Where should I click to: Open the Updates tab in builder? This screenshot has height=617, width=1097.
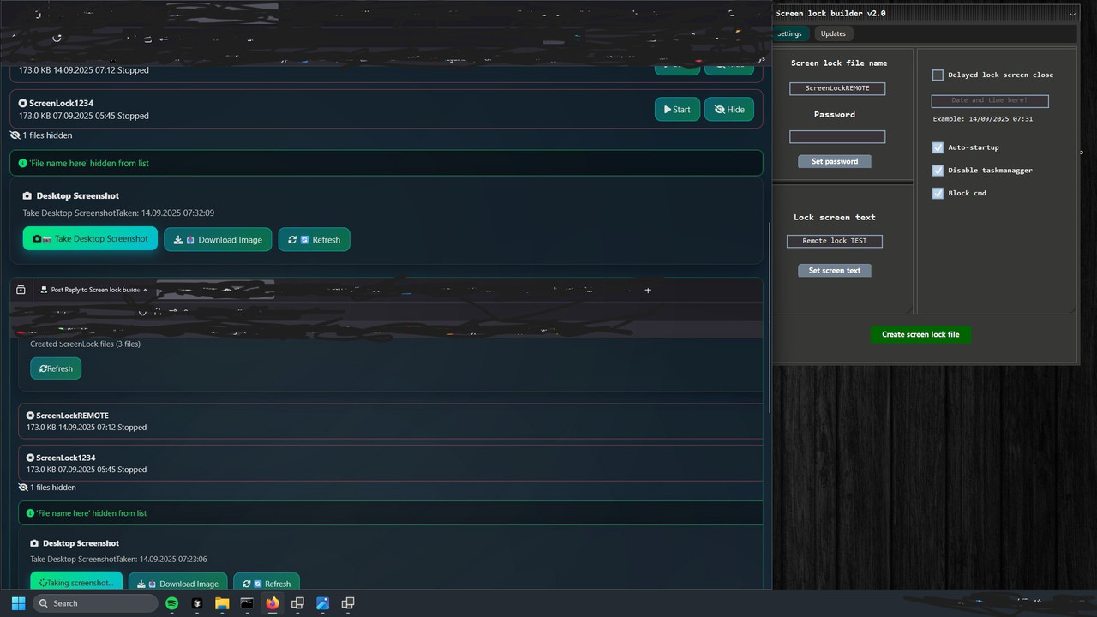click(833, 34)
